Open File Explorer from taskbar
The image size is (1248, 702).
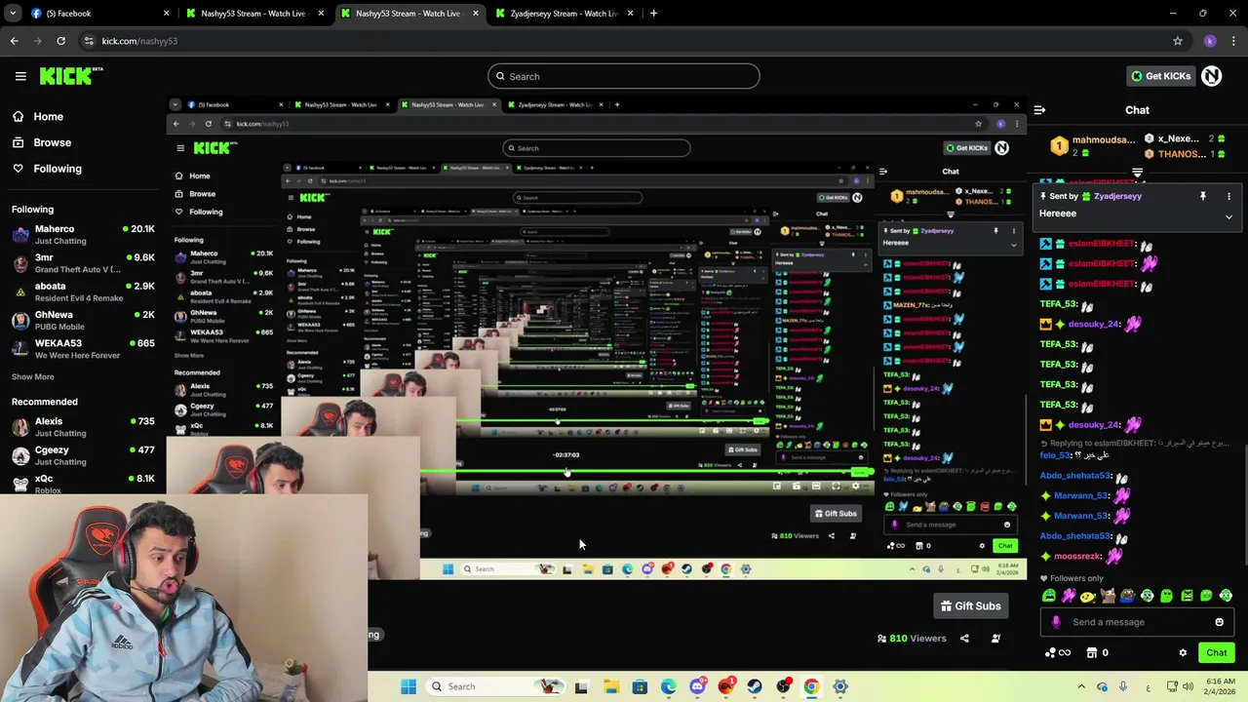pyautogui.click(x=611, y=686)
